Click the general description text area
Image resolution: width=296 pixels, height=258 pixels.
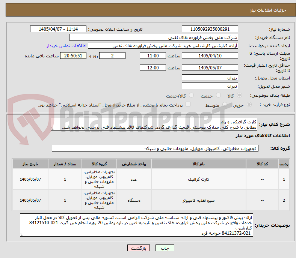[154, 124]
